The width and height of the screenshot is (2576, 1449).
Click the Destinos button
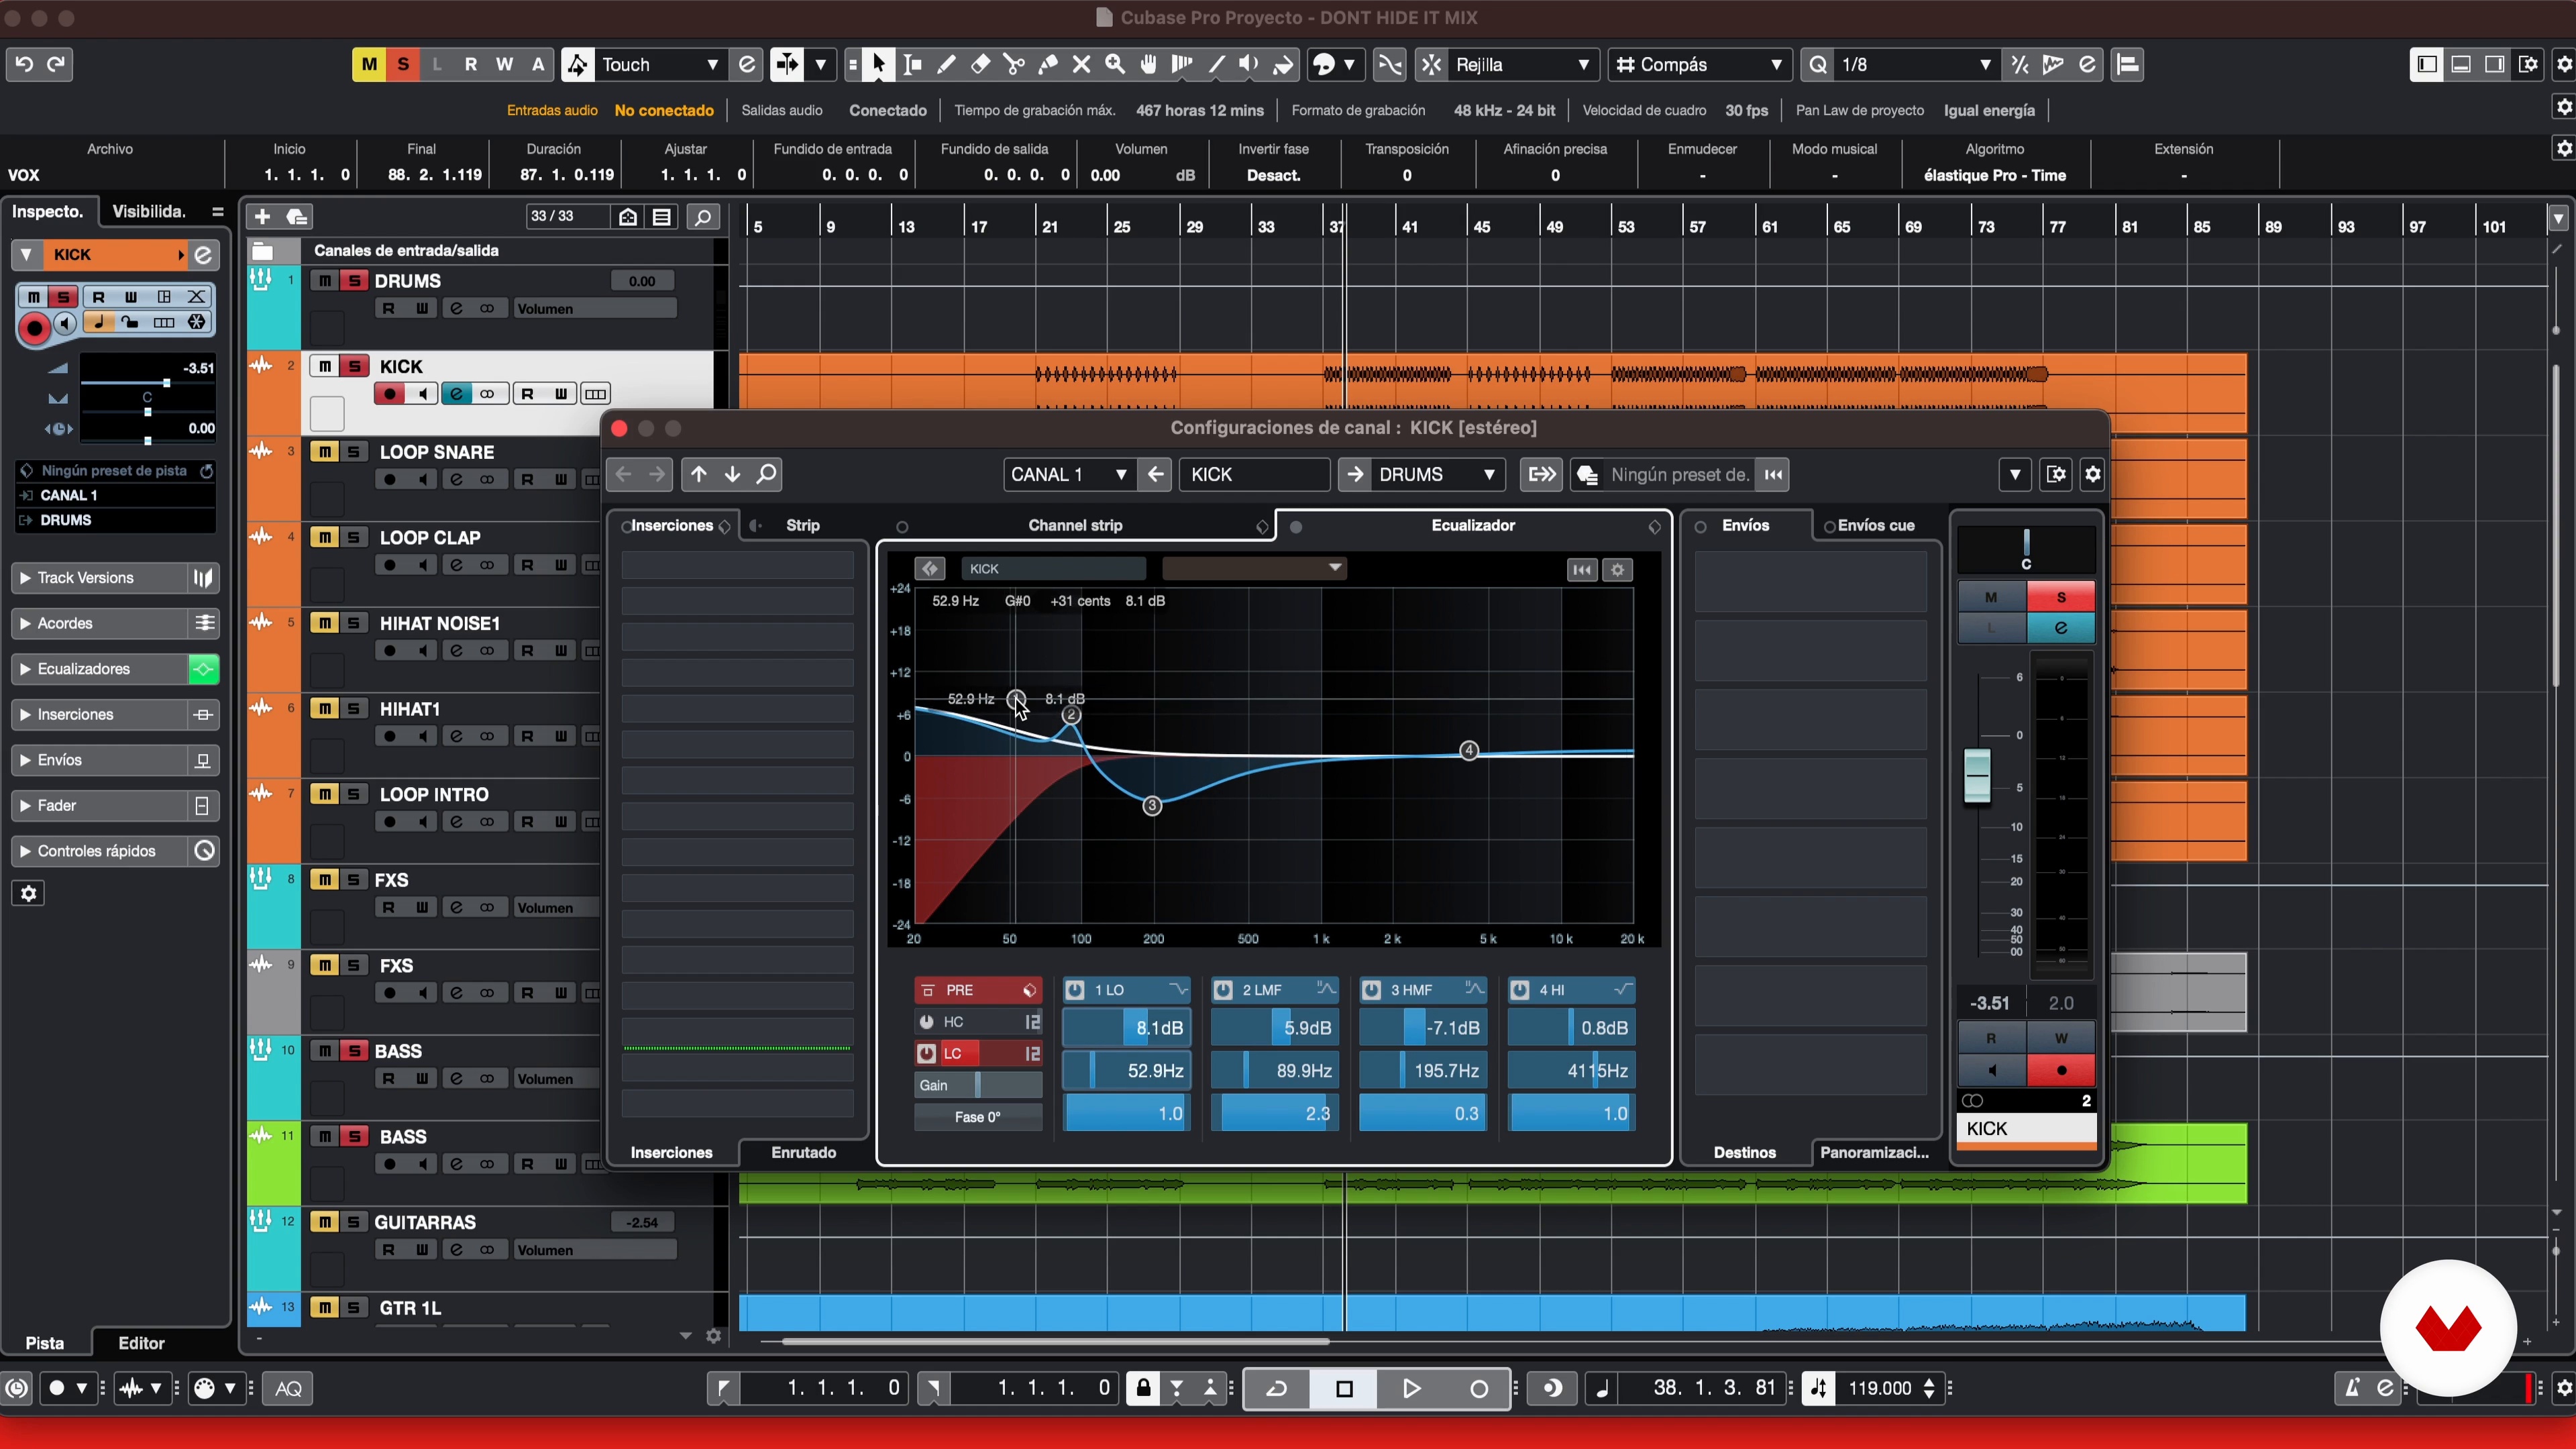[1745, 1153]
